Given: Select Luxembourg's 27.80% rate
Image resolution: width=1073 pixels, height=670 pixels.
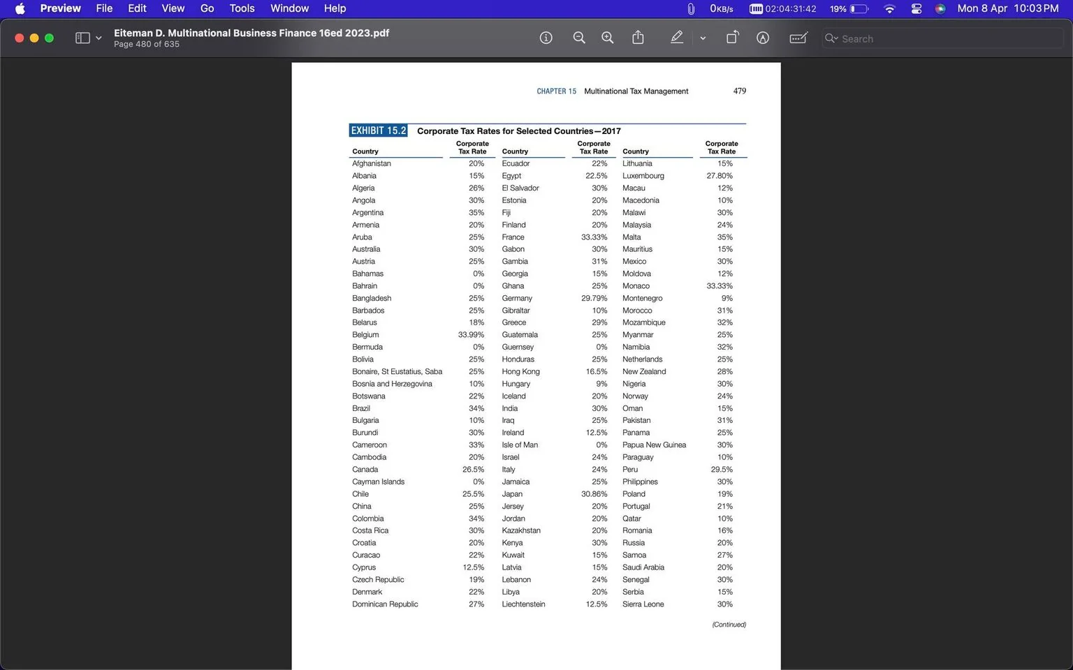Looking at the screenshot, I should 720,176.
